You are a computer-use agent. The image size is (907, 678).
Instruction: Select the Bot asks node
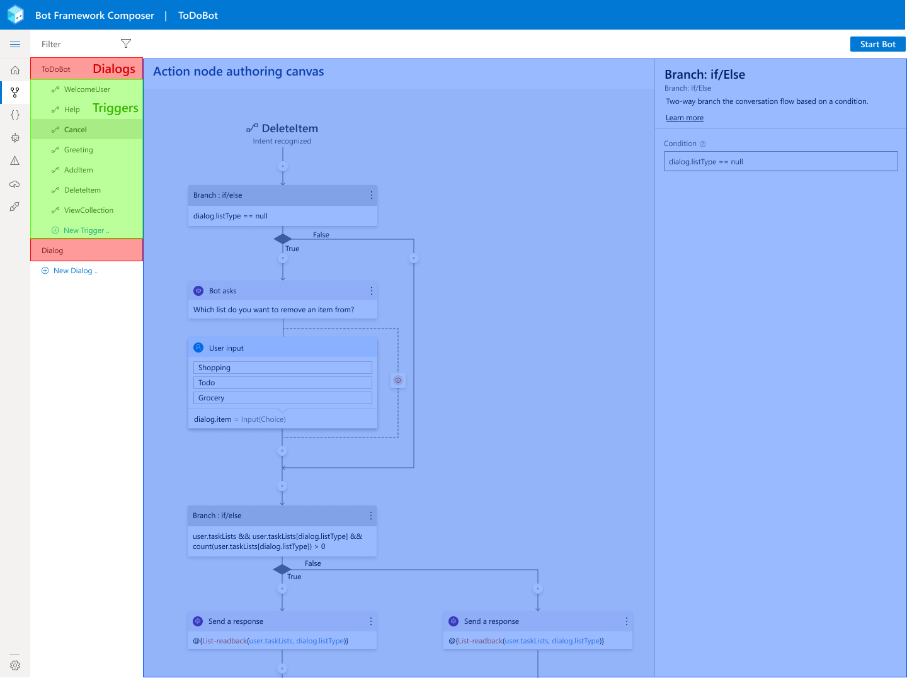(x=283, y=300)
